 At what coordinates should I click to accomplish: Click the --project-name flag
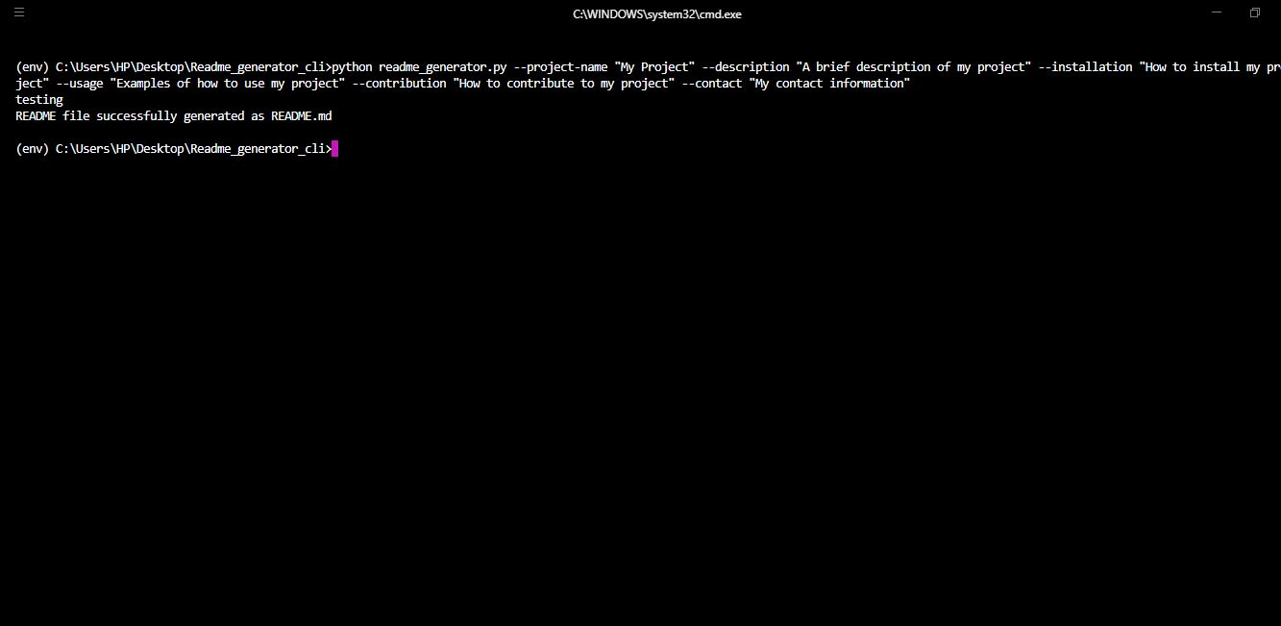tap(560, 67)
